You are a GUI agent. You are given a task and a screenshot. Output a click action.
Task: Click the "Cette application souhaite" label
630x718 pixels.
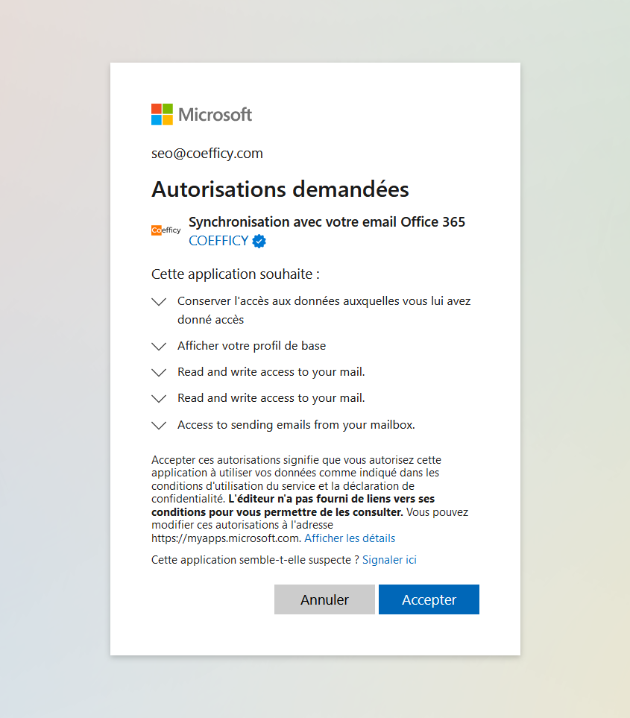pos(236,274)
